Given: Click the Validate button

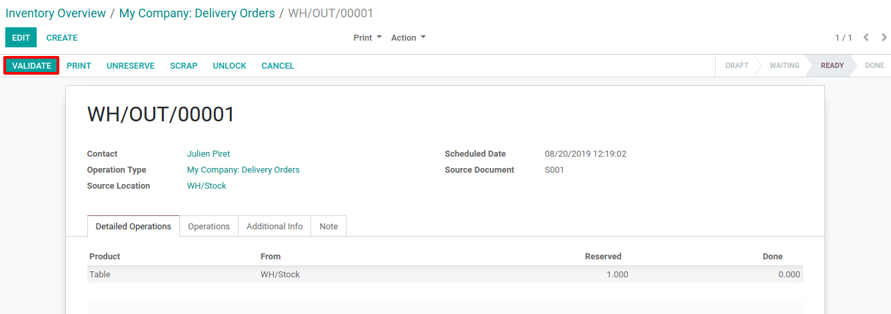Looking at the screenshot, I should click(x=32, y=65).
